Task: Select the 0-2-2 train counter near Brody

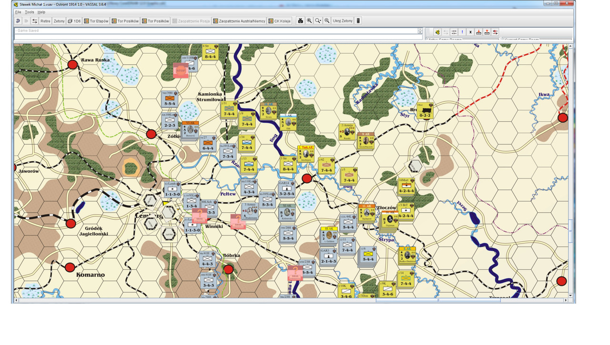Action: coord(425,111)
